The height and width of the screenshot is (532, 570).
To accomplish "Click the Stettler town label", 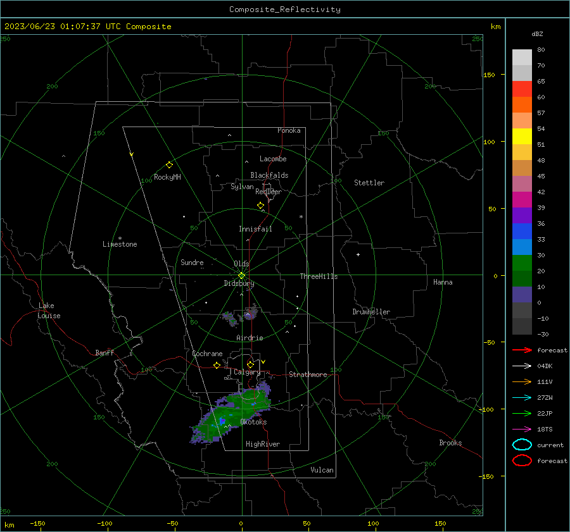I will [369, 183].
